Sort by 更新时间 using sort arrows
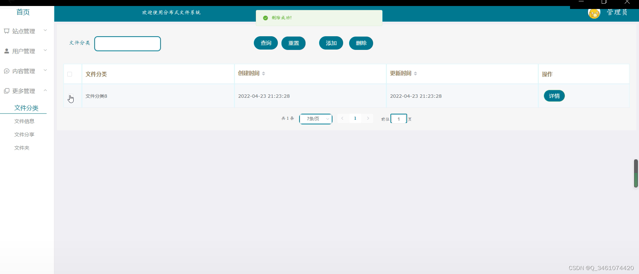 415,73
